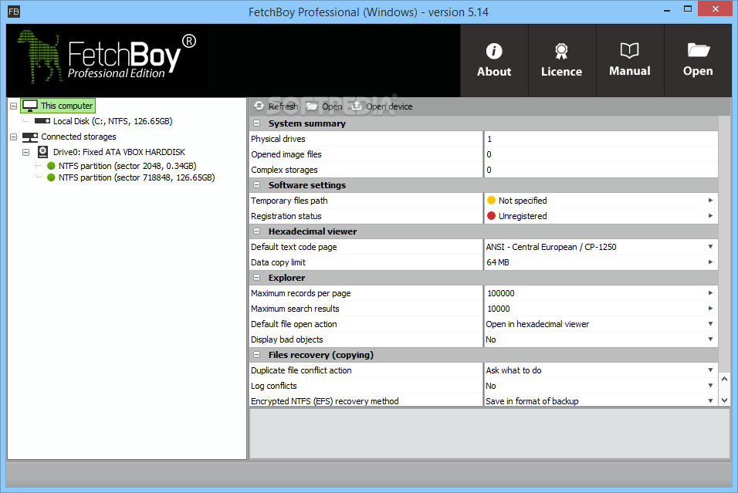This screenshot has height=493, width=738.
Task: Open Default file open action dropdown arrow
Action: click(710, 323)
